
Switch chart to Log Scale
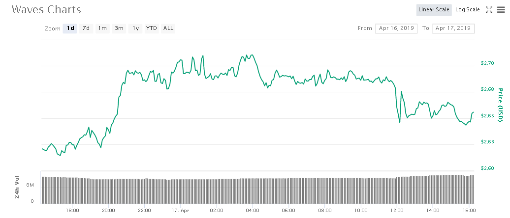[x=467, y=9]
